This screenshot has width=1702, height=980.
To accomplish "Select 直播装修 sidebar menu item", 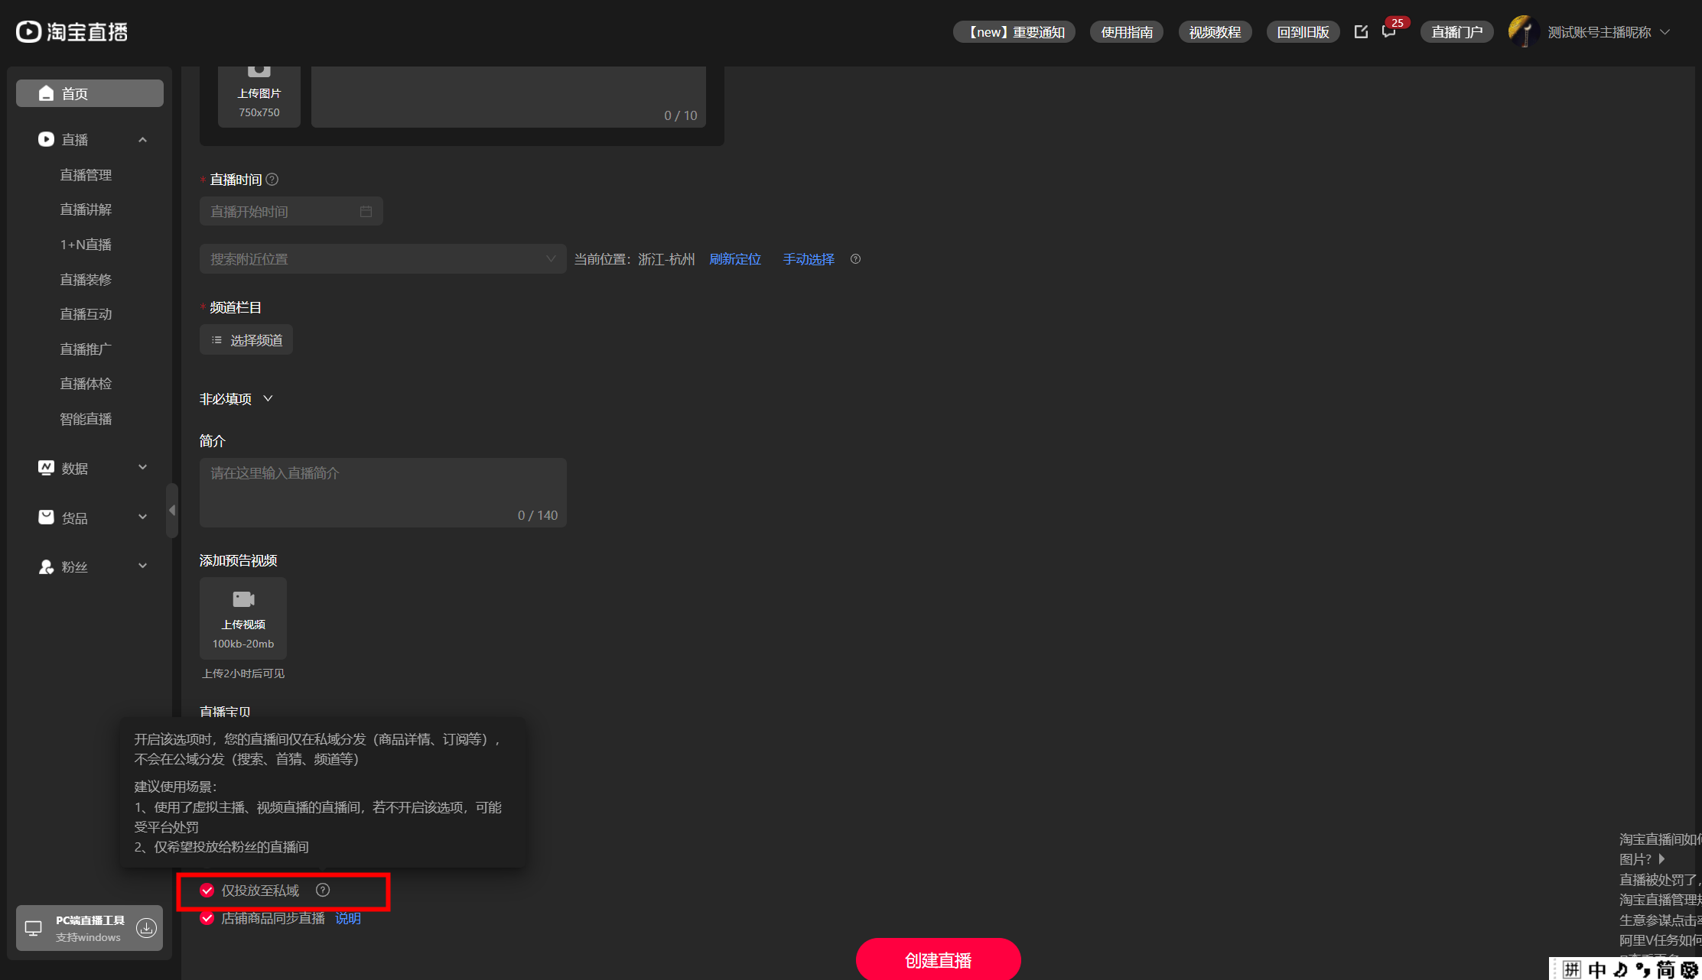I will tap(86, 280).
